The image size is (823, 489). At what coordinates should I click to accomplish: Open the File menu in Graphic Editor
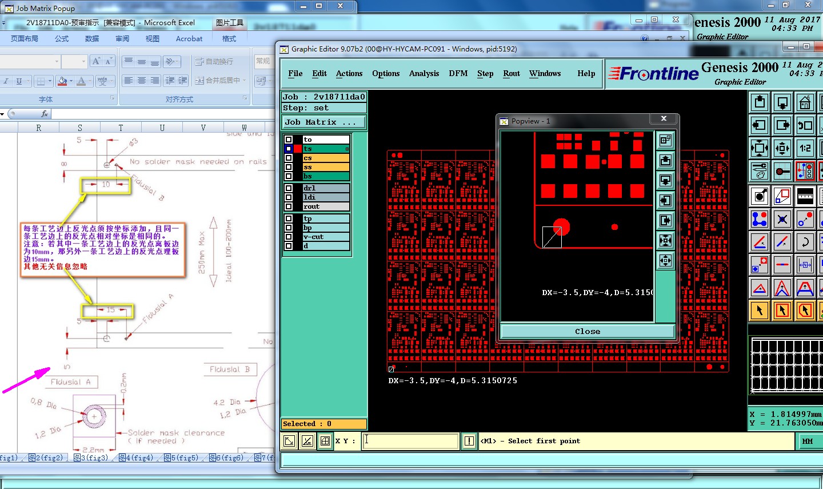295,73
